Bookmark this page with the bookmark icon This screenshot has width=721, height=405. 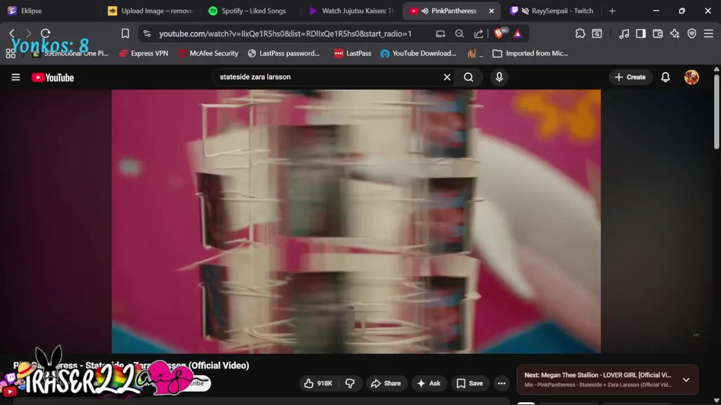125,34
